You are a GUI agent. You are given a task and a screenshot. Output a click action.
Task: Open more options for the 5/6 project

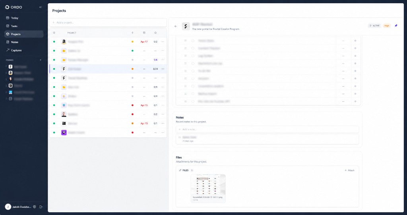[x=163, y=60]
